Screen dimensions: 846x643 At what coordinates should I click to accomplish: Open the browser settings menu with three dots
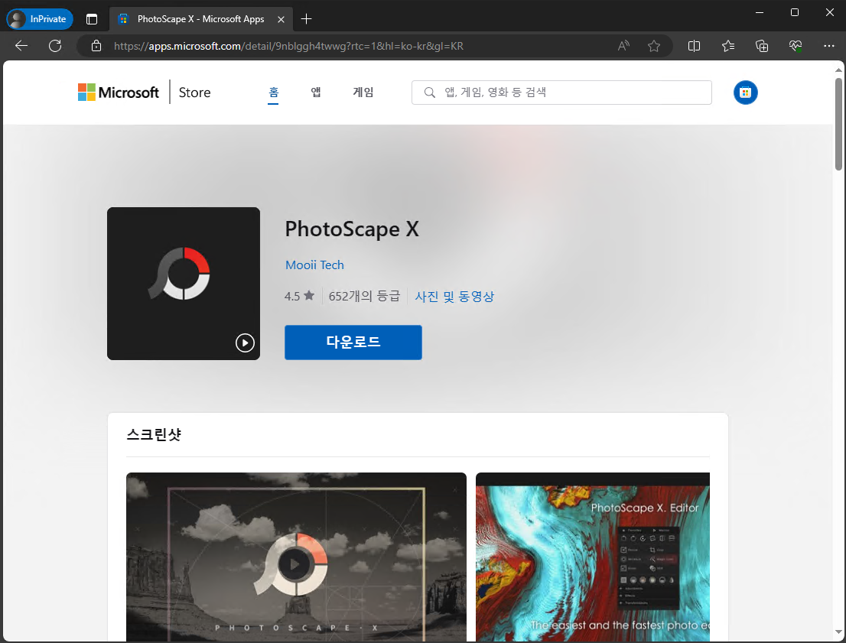click(x=829, y=46)
